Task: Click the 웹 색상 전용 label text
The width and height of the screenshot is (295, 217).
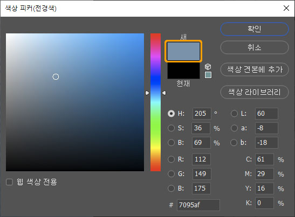Action: click(37, 182)
